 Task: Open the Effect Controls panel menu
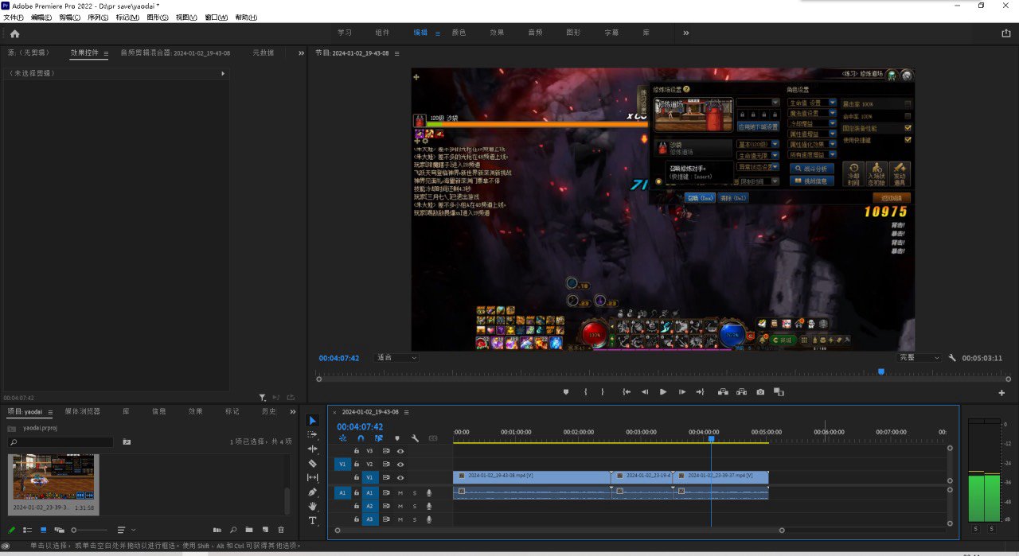coord(106,53)
